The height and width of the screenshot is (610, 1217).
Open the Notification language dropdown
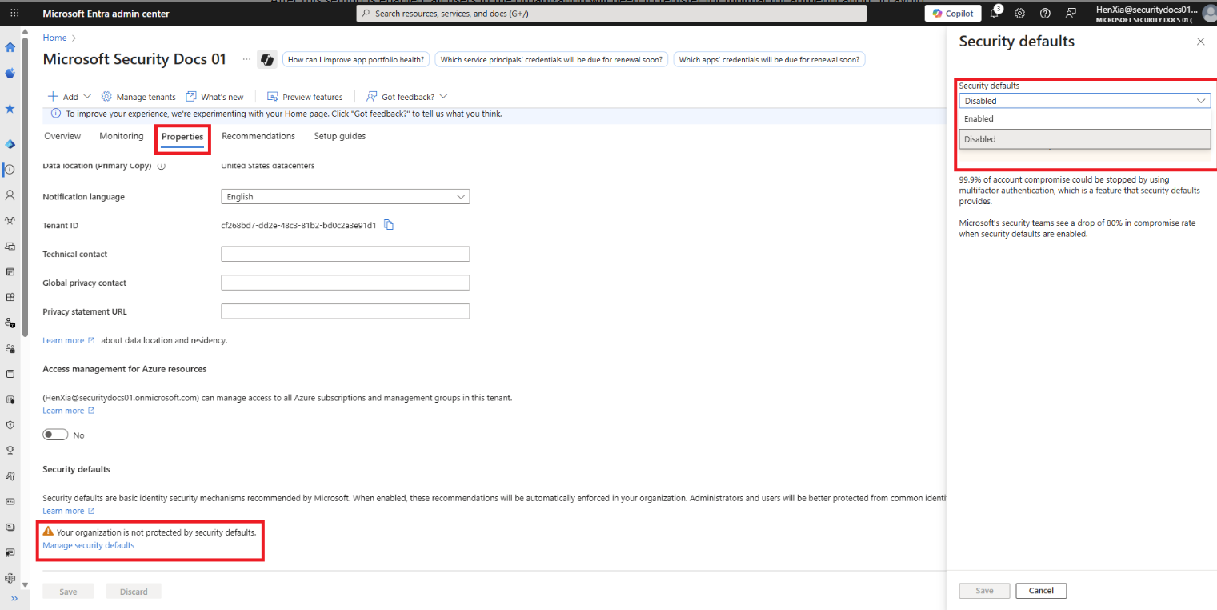tap(345, 196)
